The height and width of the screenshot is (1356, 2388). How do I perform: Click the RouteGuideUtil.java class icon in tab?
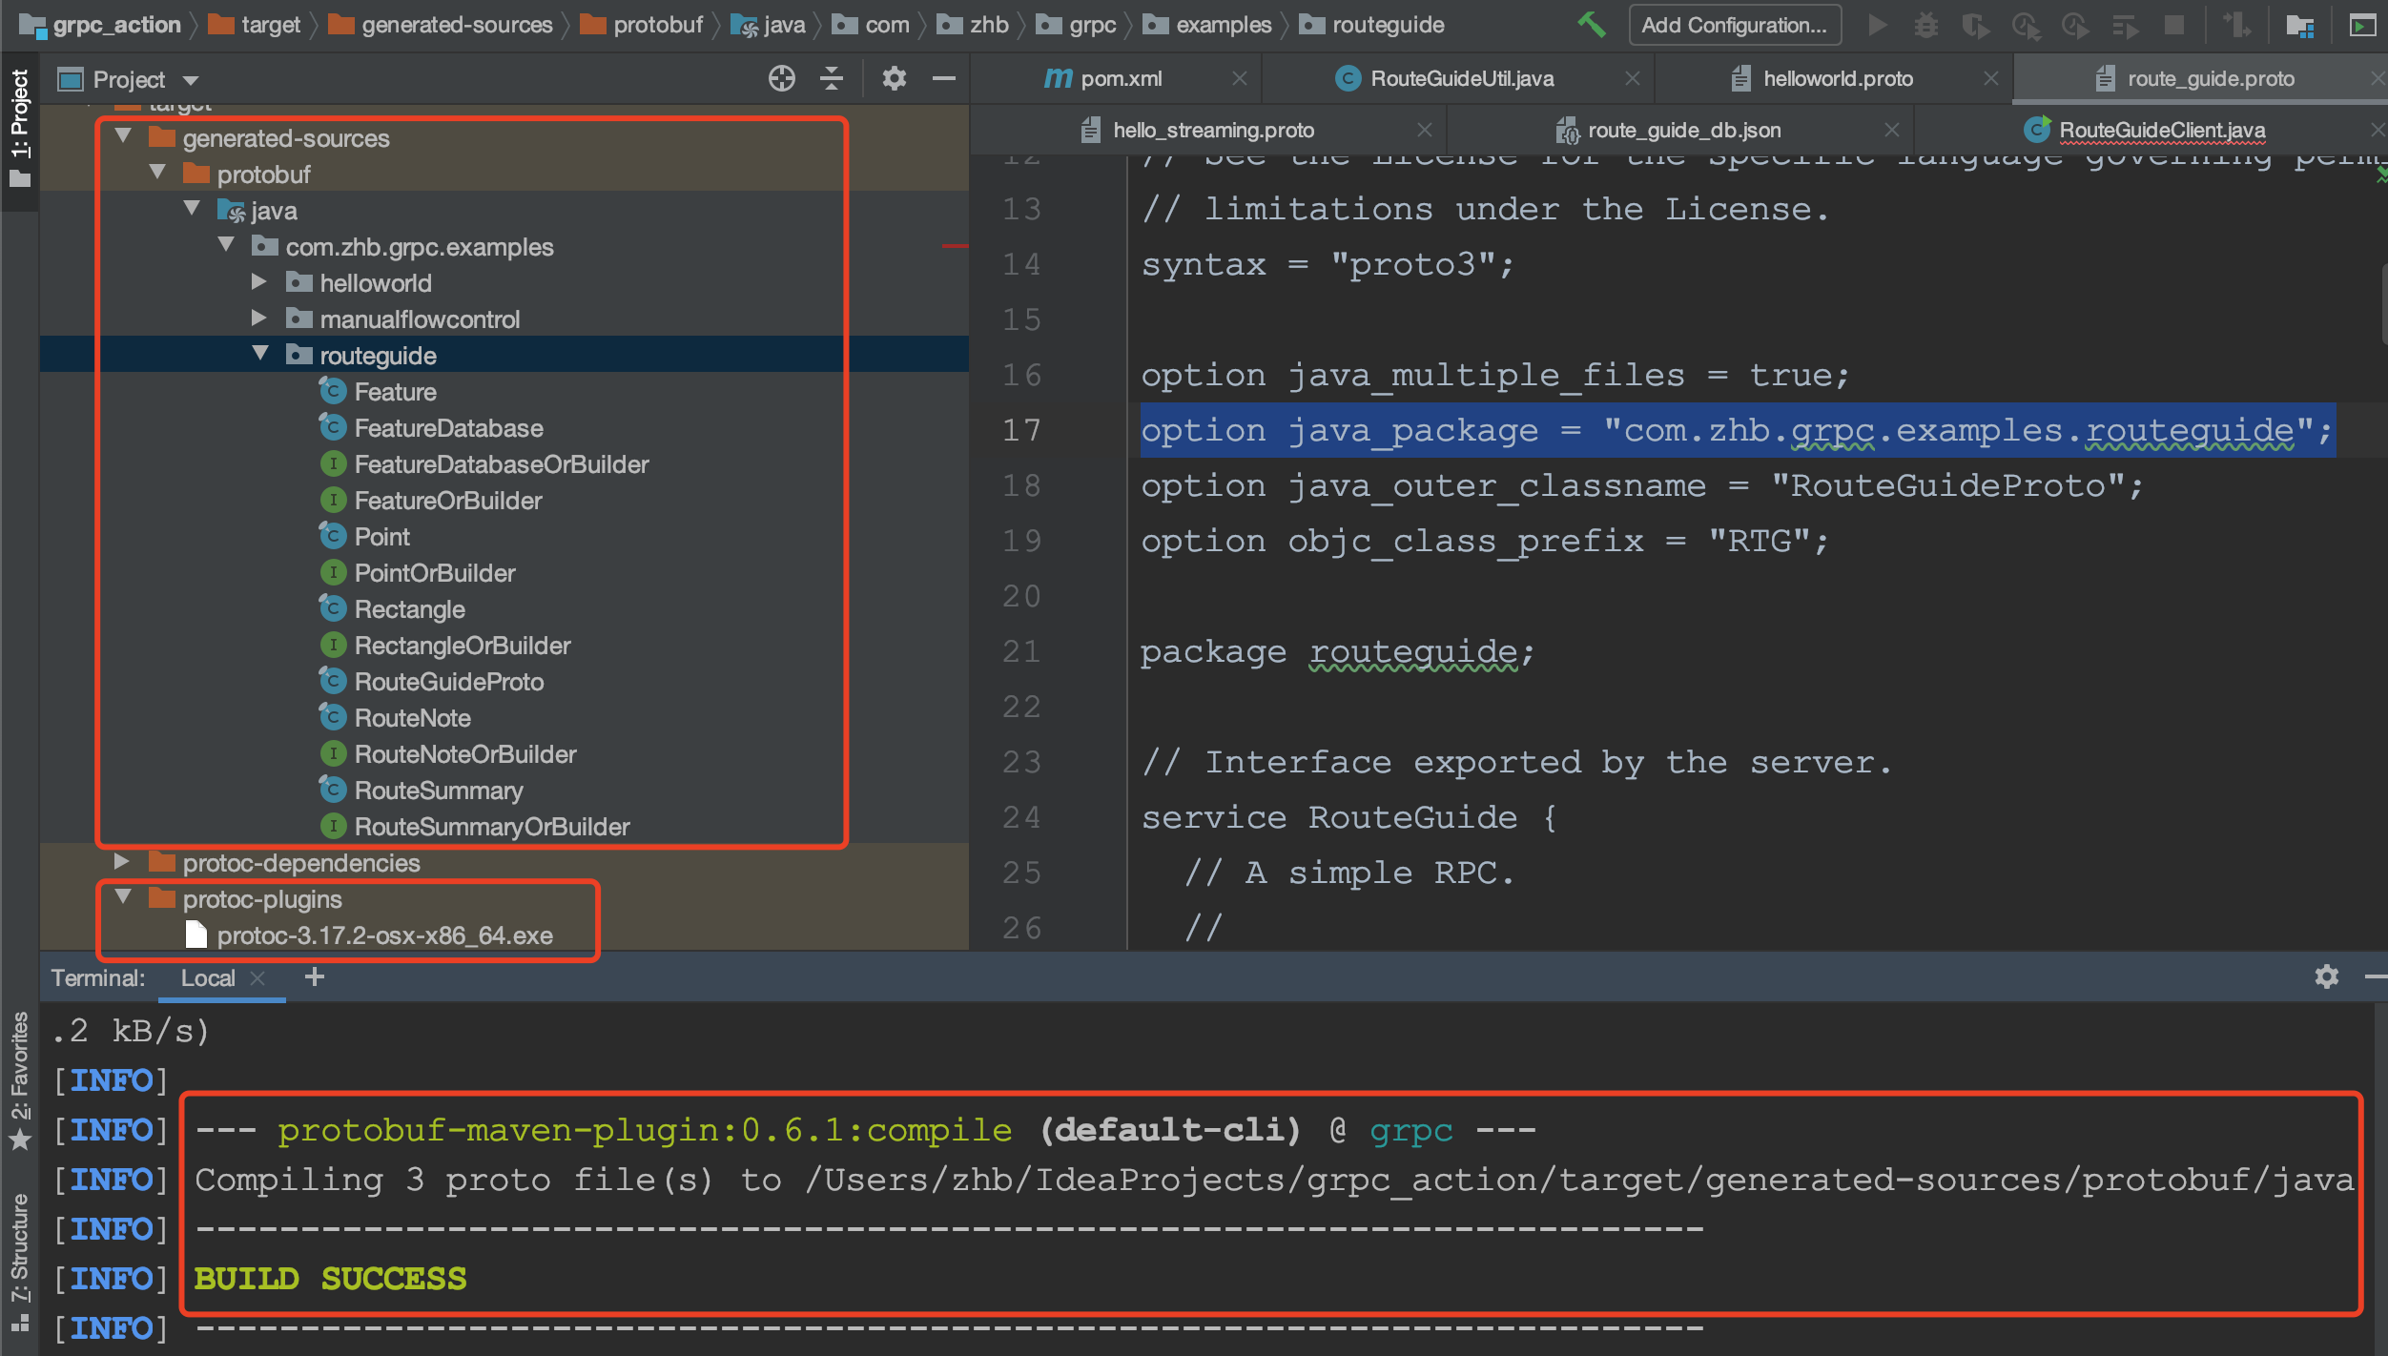click(x=1348, y=78)
